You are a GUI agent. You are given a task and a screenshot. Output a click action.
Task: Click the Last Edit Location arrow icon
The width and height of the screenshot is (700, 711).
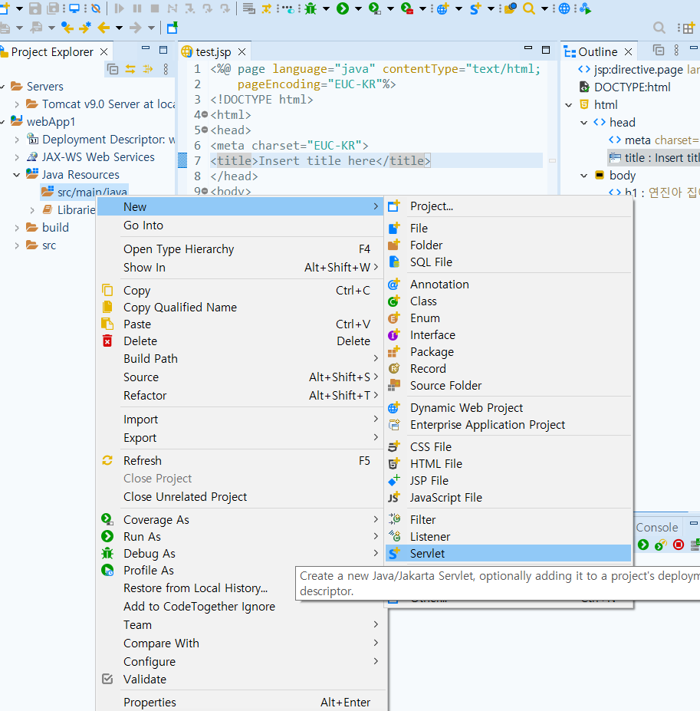click(67, 28)
